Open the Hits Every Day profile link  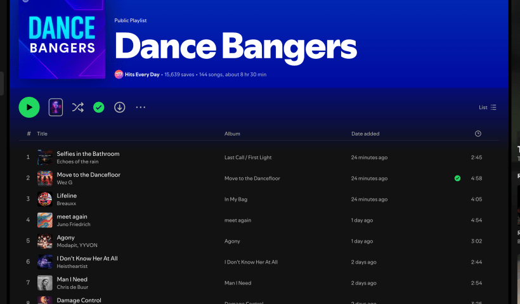(142, 75)
